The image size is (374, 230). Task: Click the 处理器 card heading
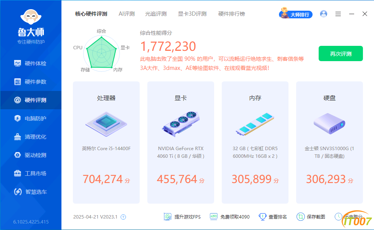106,98
